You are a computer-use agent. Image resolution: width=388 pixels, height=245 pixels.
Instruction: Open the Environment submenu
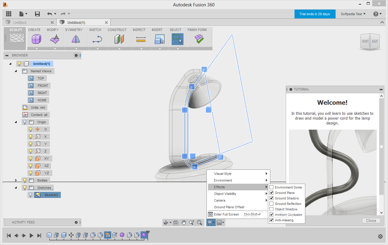tap(238, 180)
